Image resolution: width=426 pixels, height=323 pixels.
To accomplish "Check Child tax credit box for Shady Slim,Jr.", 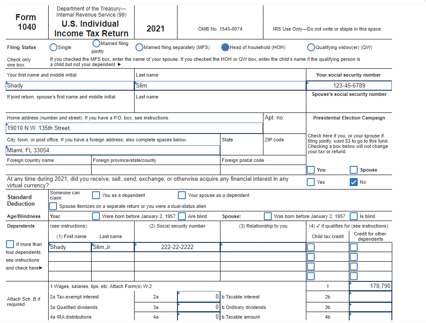I will point(311,247).
